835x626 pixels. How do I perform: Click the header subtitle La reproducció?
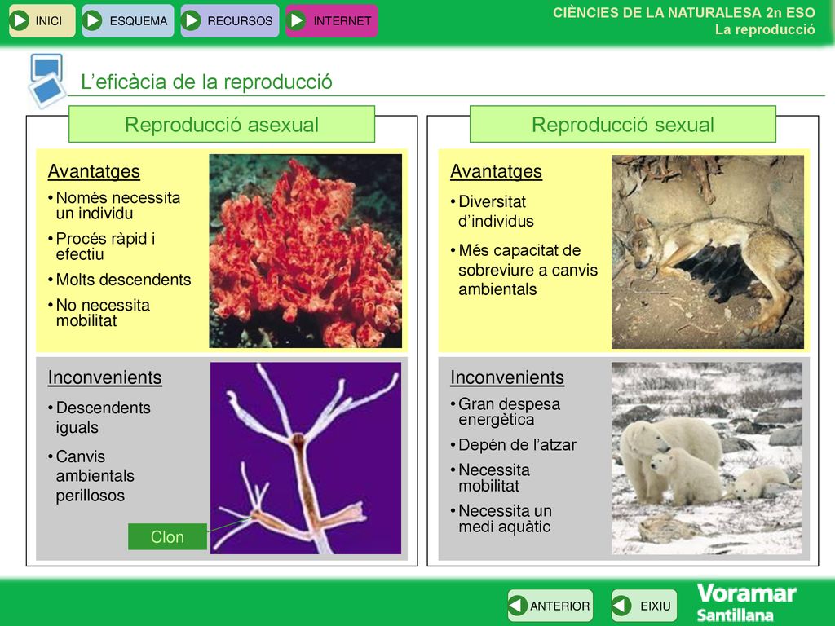(x=765, y=30)
